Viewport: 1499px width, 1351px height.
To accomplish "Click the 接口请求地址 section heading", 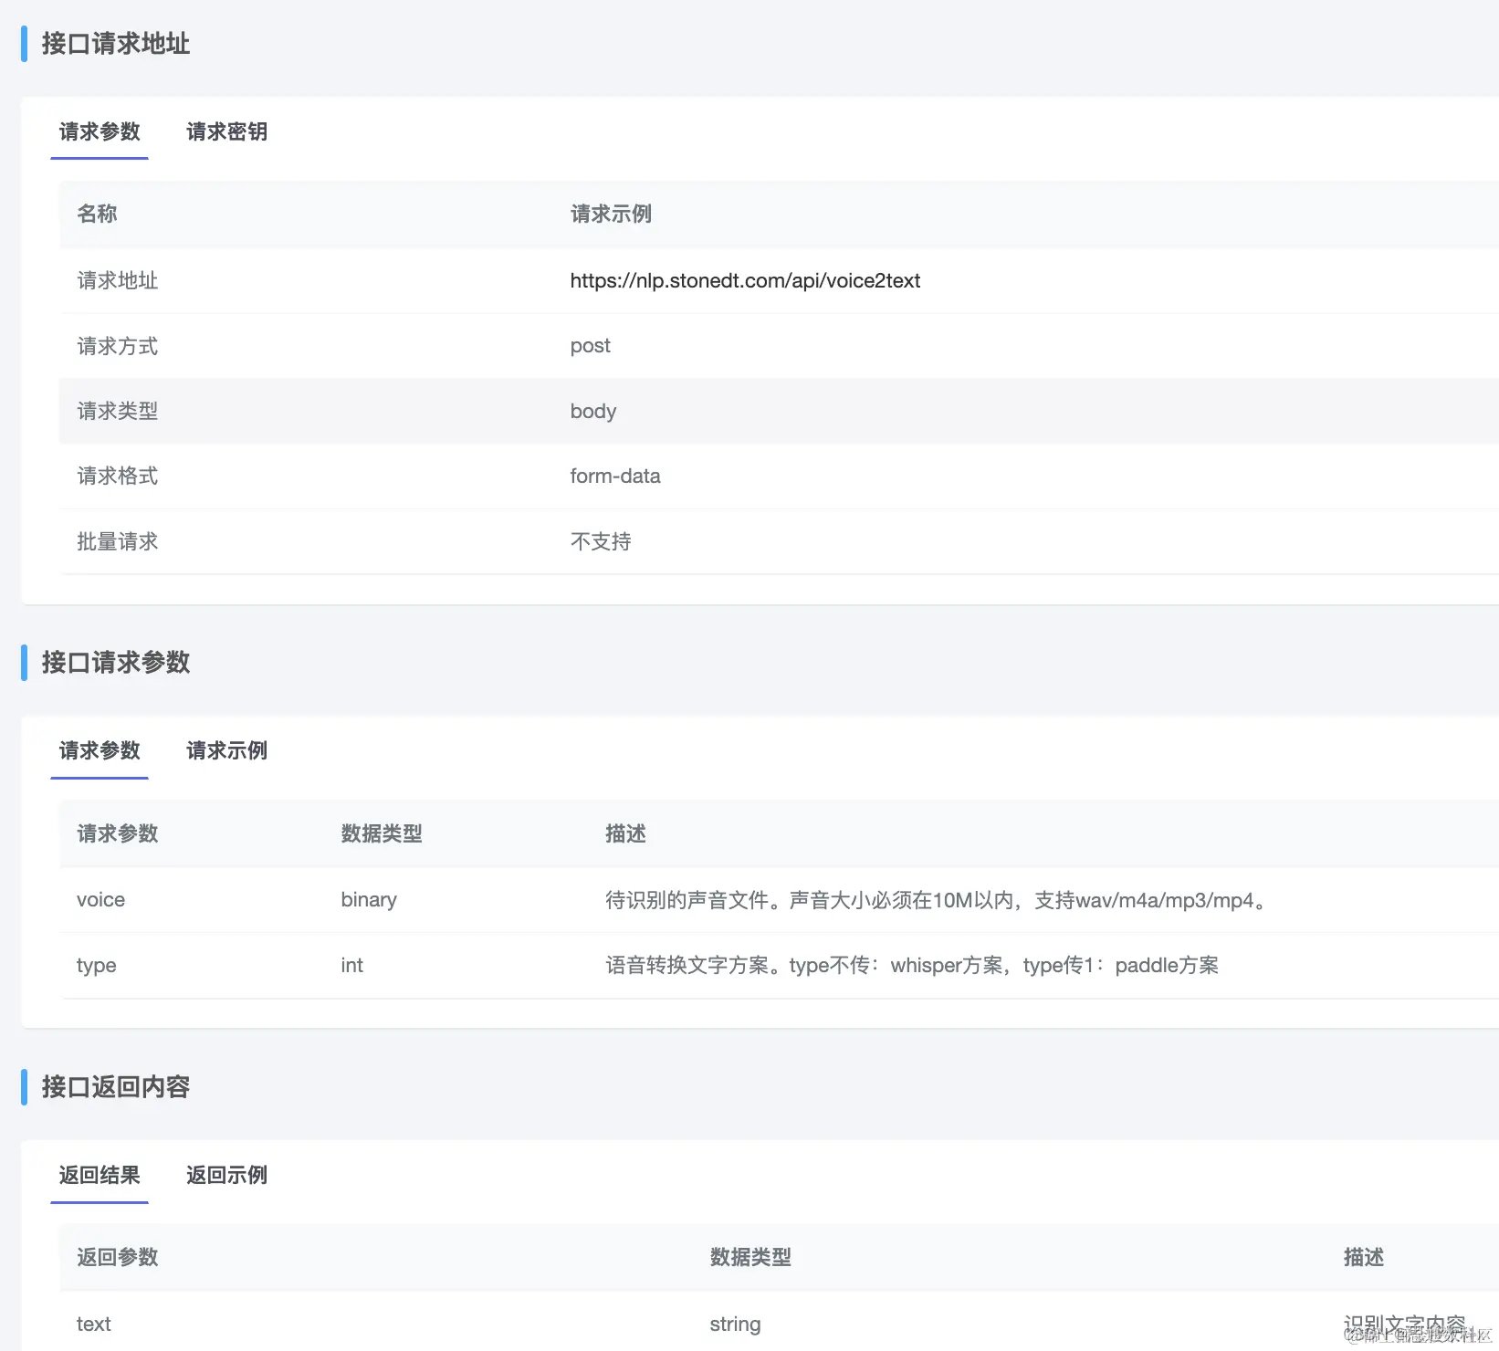I will pos(116,44).
